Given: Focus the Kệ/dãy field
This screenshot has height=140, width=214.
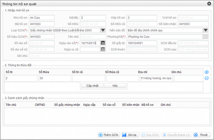Looking at the screenshot, I should pyautogui.click(x=93, y=18).
